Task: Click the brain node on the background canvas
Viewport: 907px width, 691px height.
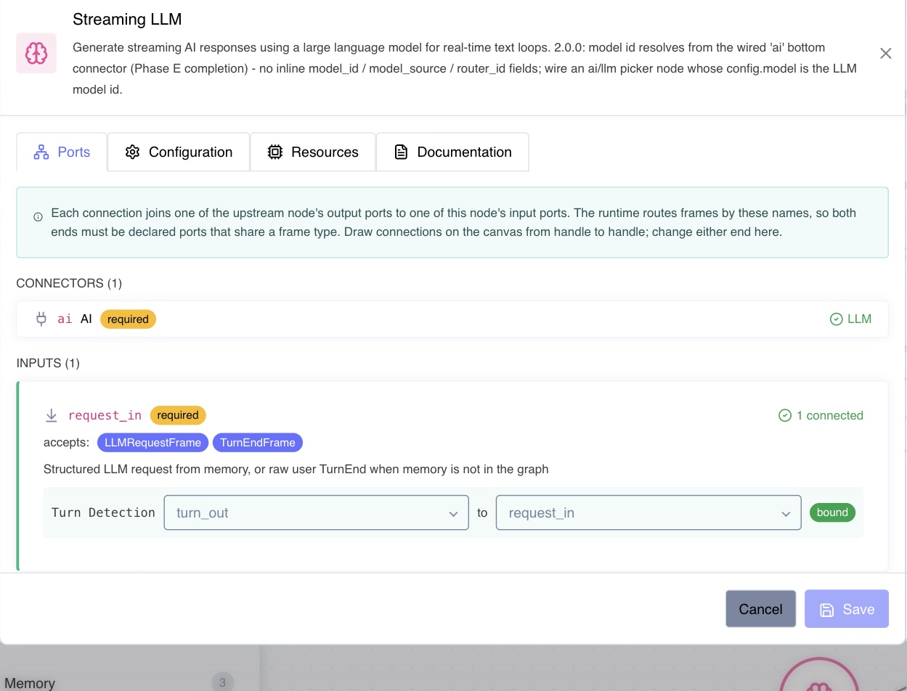Action: [818, 675]
